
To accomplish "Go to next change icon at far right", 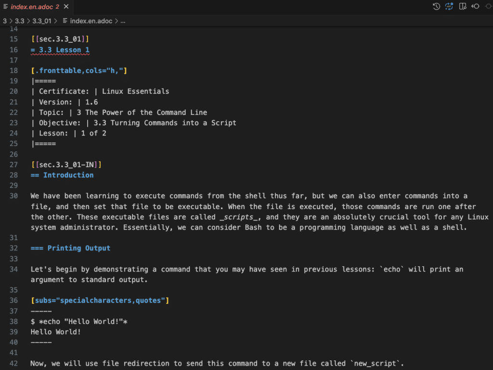I will click(x=487, y=6).
